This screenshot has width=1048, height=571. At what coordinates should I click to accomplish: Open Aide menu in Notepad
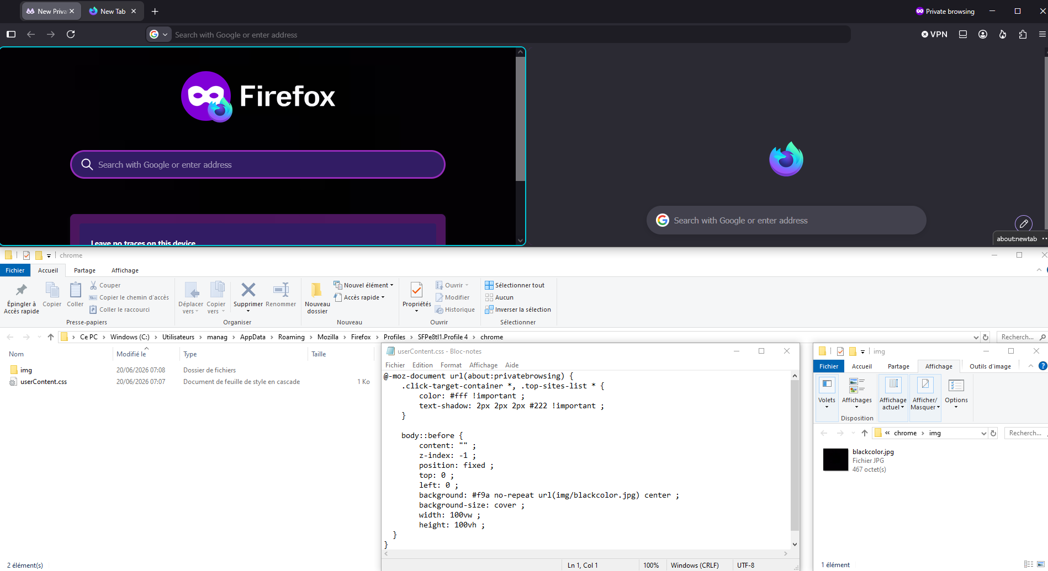click(512, 365)
